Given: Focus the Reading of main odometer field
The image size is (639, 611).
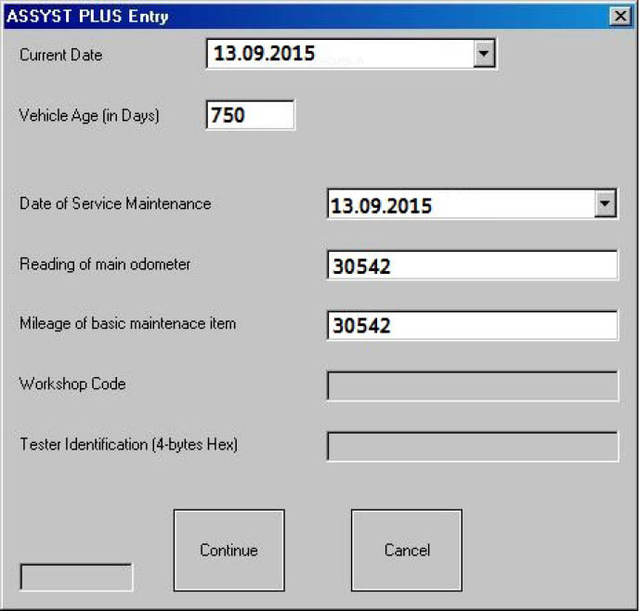Looking at the screenshot, I should pyautogui.click(x=472, y=266).
